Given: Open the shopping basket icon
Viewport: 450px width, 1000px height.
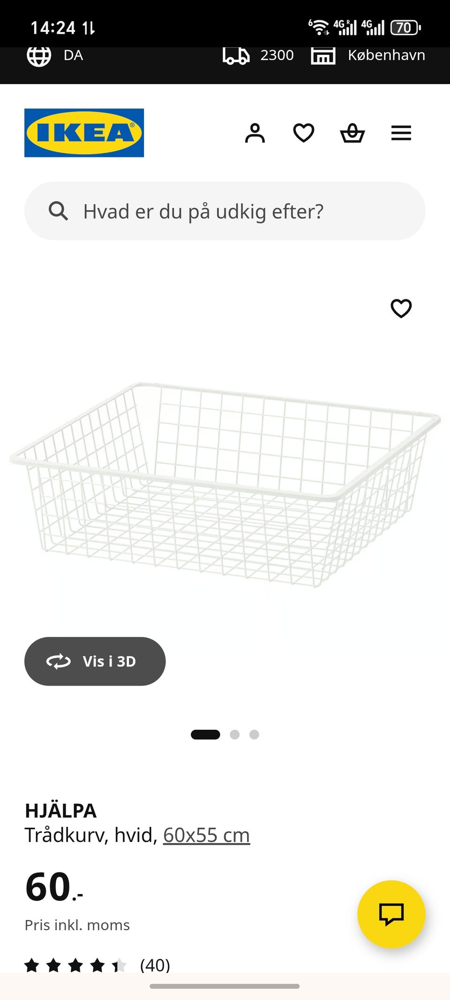Looking at the screenshot, I should click(x=352, y=133).
